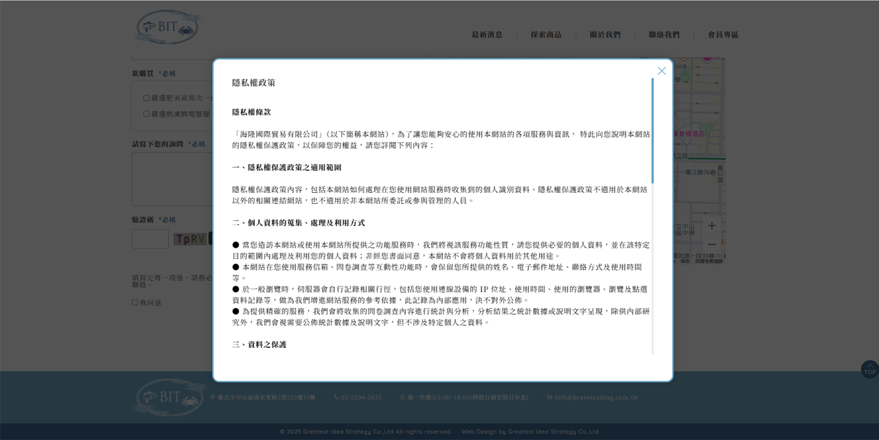
Task: Click the info@bravotrading.com.tw email link
Action: tap(596, 397)
